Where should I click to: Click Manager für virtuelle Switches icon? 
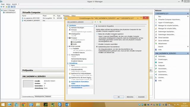click(156, 26)
